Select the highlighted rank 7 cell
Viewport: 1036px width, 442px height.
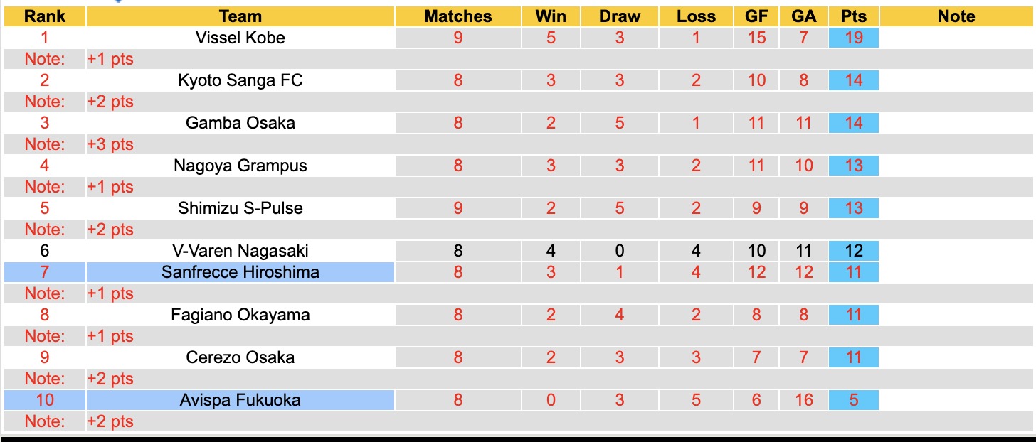[45, 272]
